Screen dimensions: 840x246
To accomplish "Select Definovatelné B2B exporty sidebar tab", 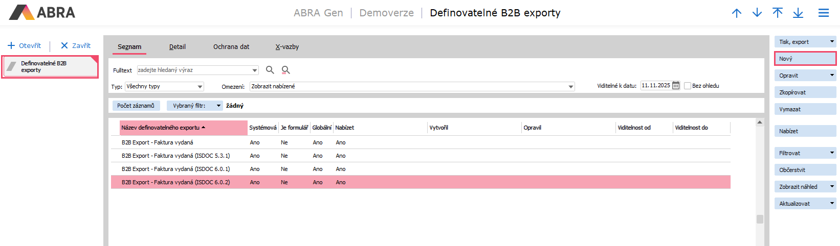I will click(x=50, y=67).
